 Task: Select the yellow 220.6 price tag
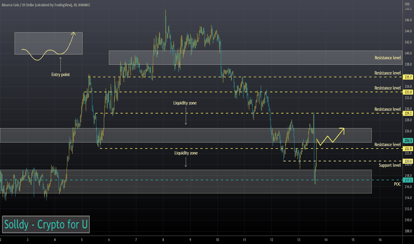coord(408,161)
